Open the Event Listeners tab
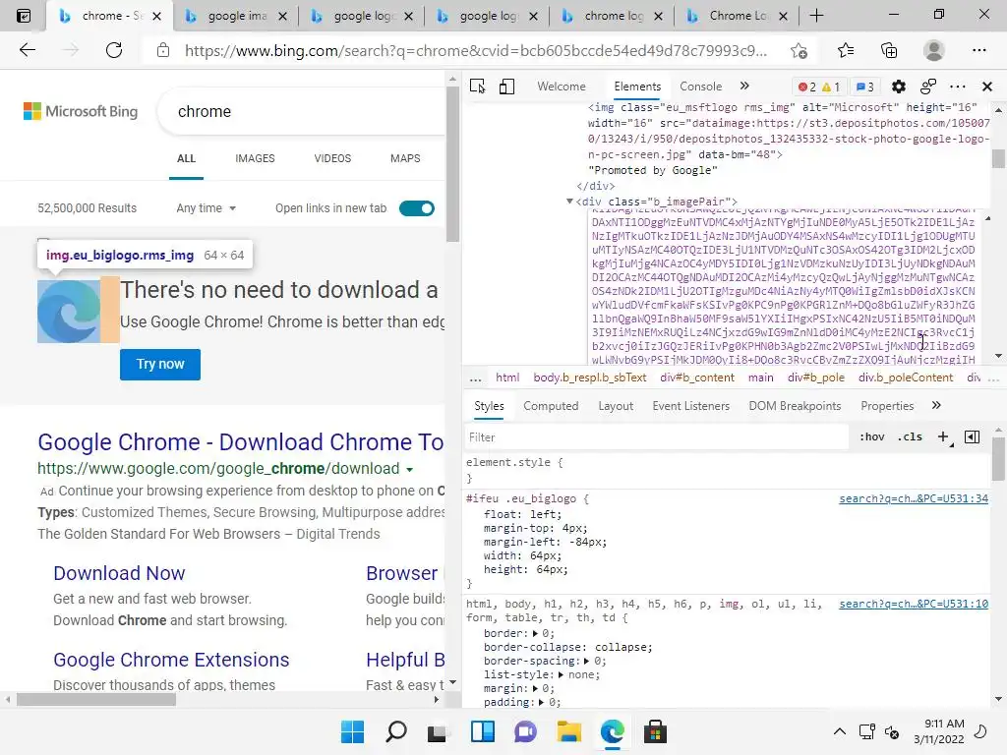The width and height of the screenshot is (1007, 755). (691, 406)
